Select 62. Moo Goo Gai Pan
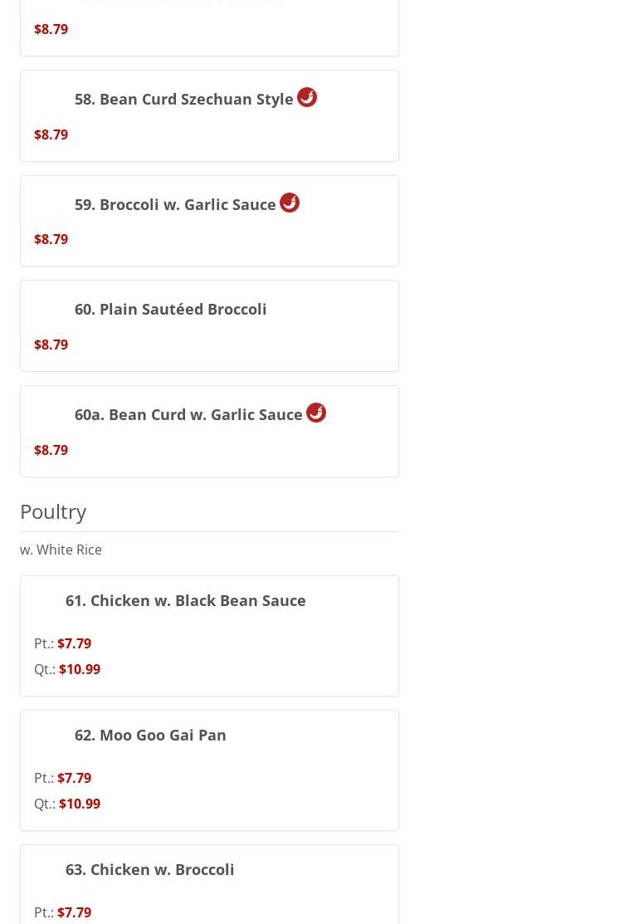The height and width of the screenshot is (924, 639). (150, 736)
